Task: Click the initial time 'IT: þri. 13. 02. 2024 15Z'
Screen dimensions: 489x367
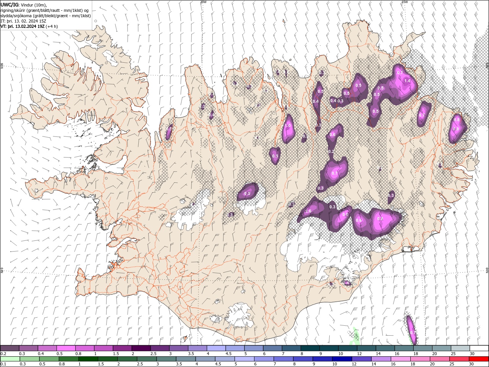Action: pos(24,21)
